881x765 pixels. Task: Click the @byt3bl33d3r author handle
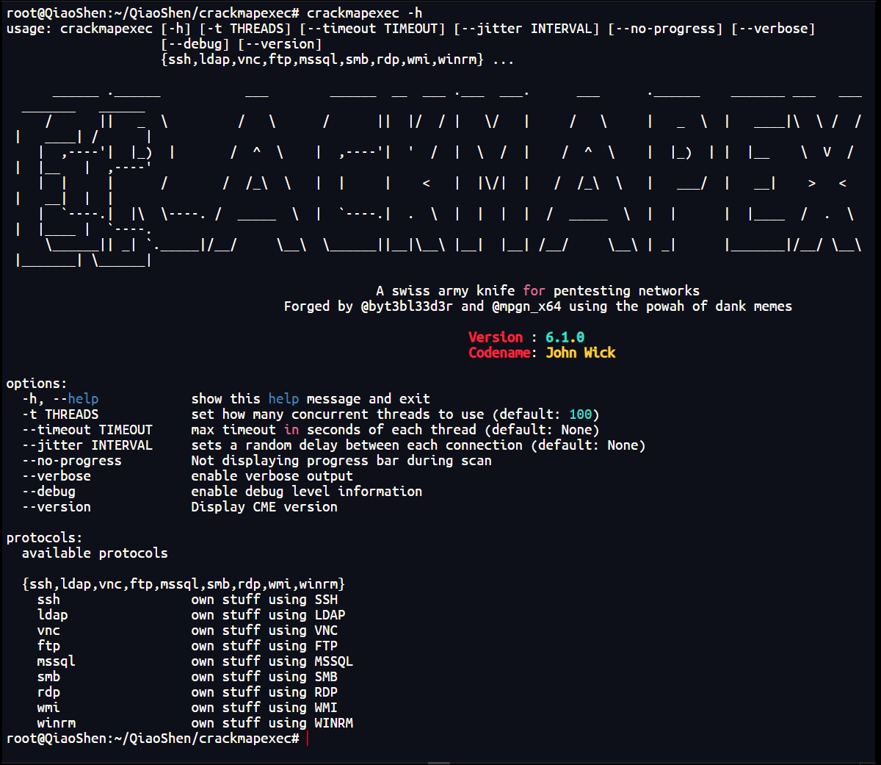click(407, 306)
